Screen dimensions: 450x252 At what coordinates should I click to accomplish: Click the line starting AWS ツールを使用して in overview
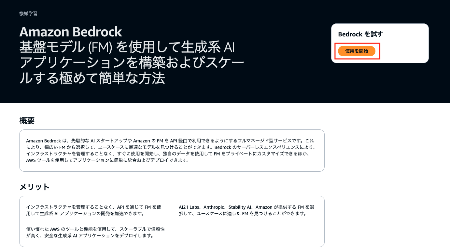[107, 160]
